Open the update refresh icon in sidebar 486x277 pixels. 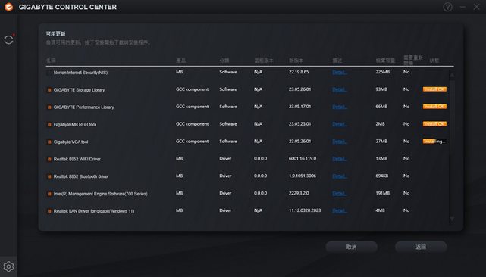click(8, 39)
